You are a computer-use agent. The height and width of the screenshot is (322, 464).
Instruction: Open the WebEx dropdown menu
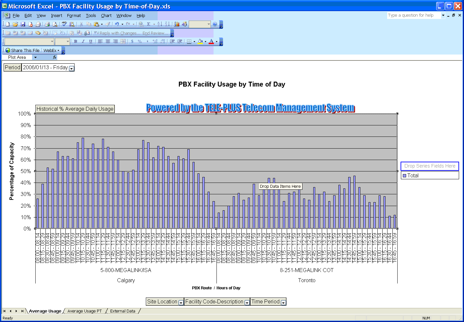51,50
